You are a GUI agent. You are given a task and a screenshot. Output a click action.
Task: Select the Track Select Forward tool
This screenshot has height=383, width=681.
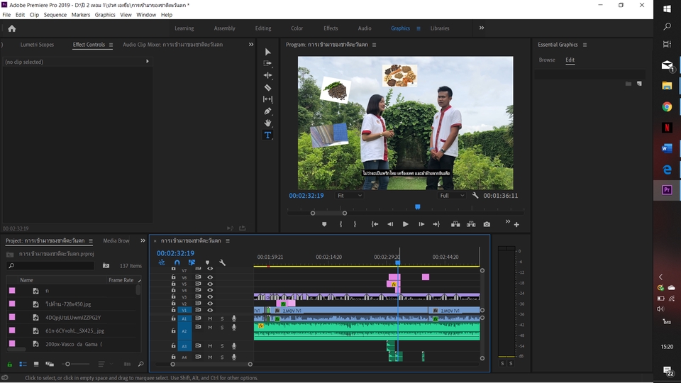click(267, 63)
